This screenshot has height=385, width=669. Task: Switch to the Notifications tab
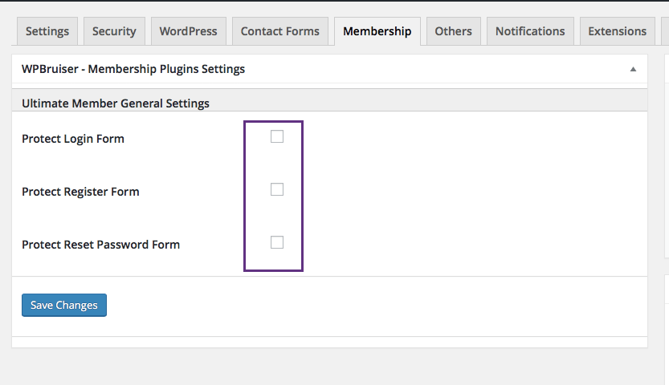click(x=530, y=31)
